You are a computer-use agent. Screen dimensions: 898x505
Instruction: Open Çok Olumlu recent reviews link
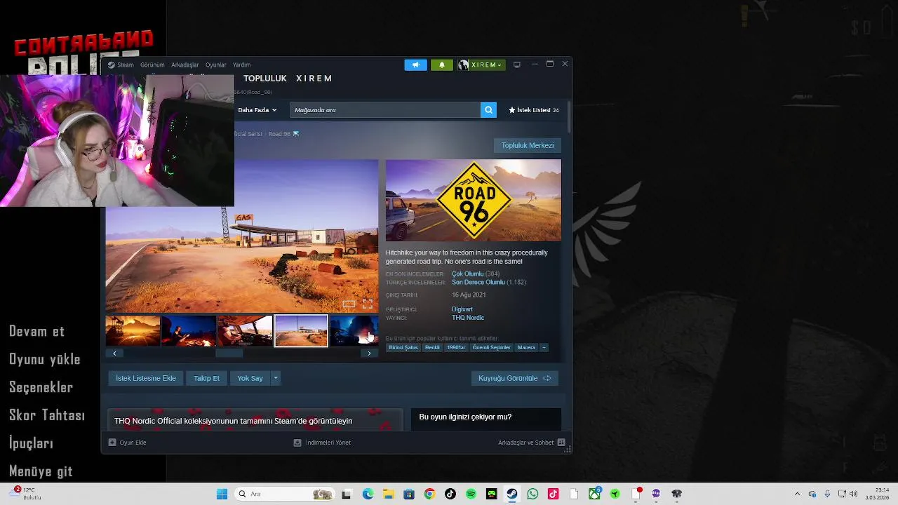pyautogui.click(x=468, y=274)
